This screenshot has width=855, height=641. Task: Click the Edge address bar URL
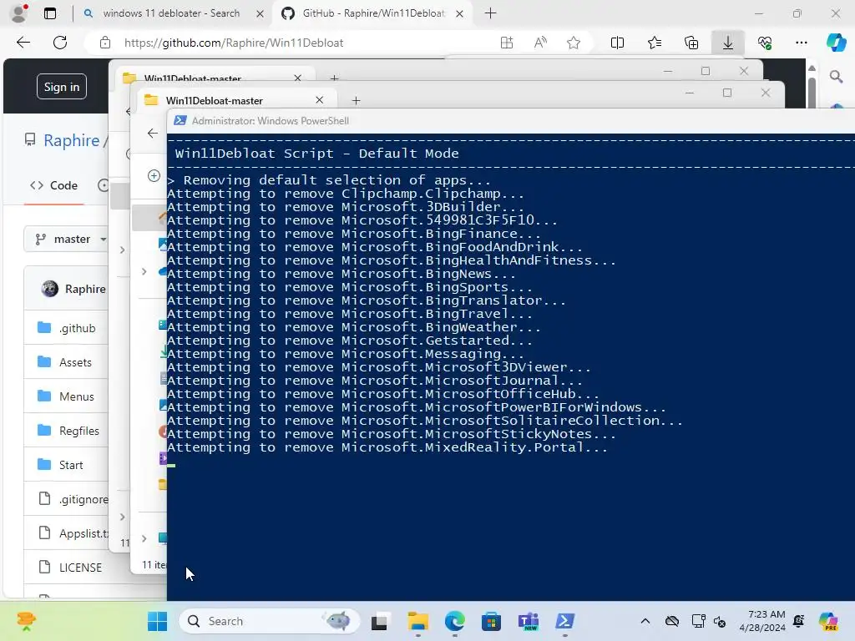click(234, 43)
